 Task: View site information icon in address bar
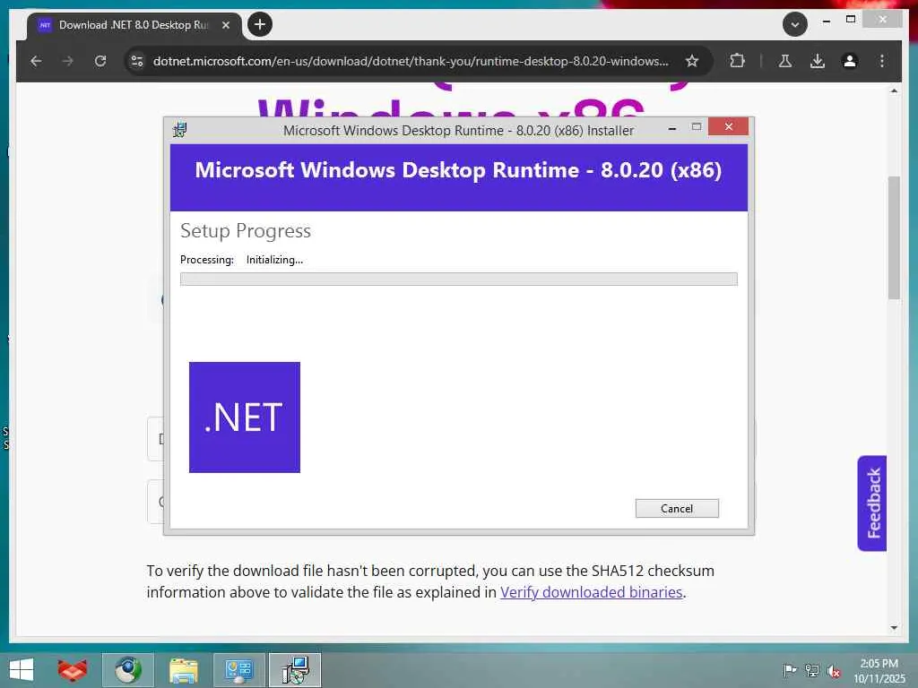[137, 61]
